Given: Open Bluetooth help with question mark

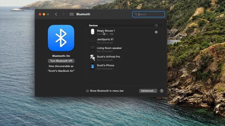Looking at the screenshot, I should (162, 91).
